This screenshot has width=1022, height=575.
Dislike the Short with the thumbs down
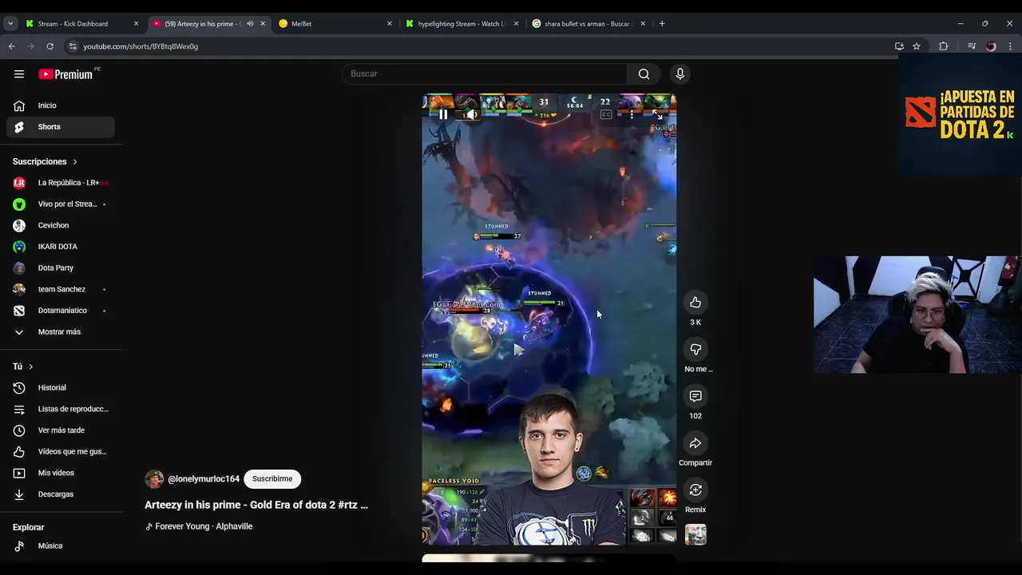pos(695,349)
